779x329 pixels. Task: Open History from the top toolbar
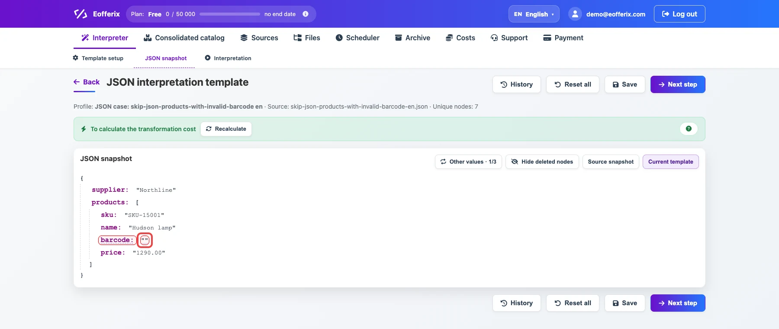pos(517,84)
